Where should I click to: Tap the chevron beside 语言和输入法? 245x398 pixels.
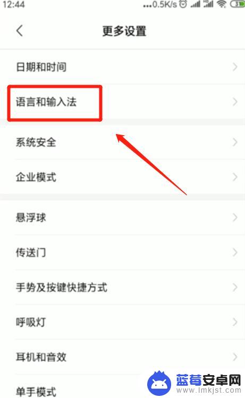[x=235, y=102]
